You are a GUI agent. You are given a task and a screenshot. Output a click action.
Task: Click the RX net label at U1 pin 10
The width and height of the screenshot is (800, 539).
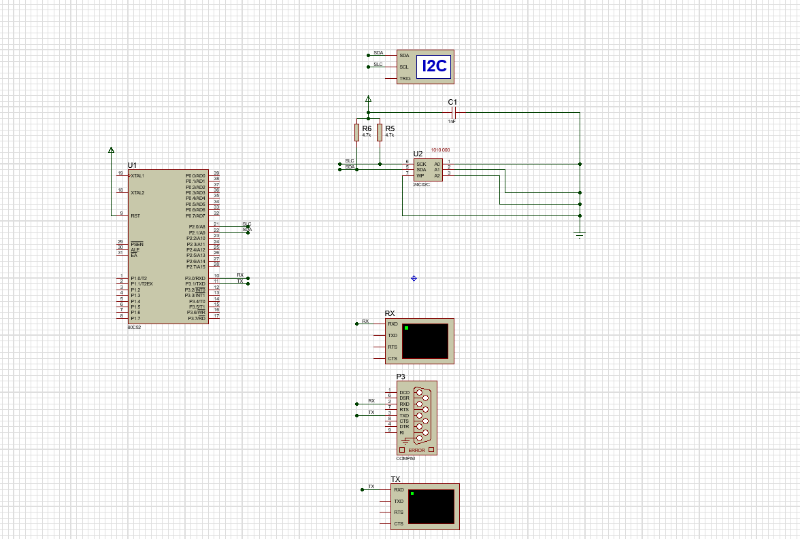(x=240, y=275)
